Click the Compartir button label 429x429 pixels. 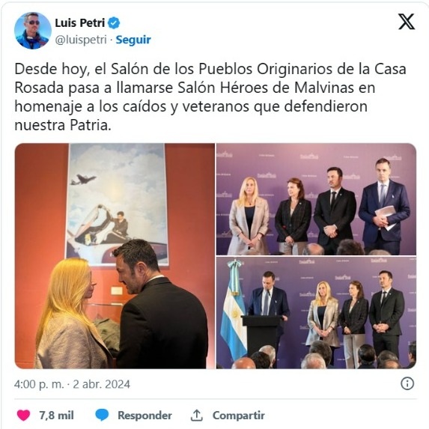239,416
